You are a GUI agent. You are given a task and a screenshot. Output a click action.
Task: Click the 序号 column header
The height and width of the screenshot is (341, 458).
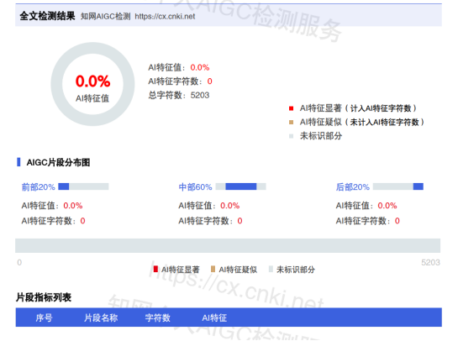(x=44, y=317)
